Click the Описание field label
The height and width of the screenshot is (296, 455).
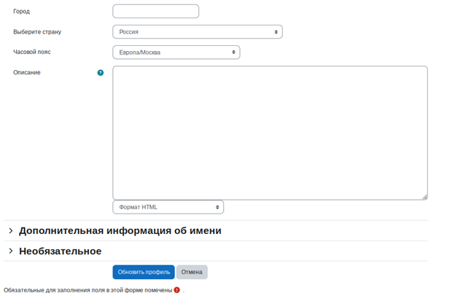click(x=27, y=72)
